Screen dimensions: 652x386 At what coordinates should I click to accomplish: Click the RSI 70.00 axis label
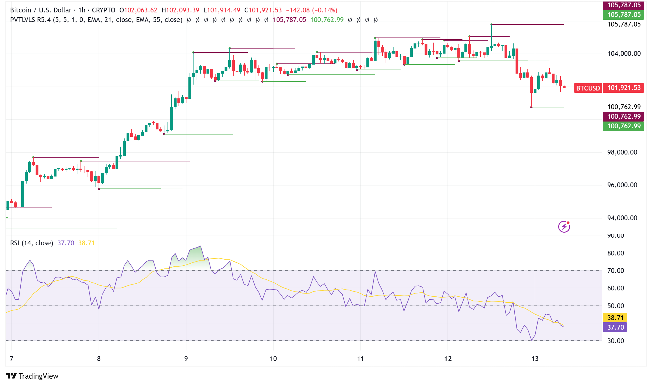click(x=616, y=271)
